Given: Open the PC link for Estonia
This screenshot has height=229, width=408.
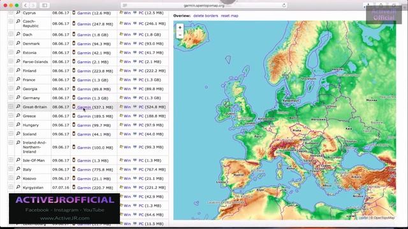Looking at the screenshot, I should pos(141,53).
